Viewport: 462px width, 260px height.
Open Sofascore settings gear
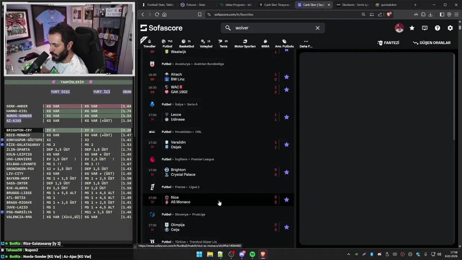click(450, 28)
